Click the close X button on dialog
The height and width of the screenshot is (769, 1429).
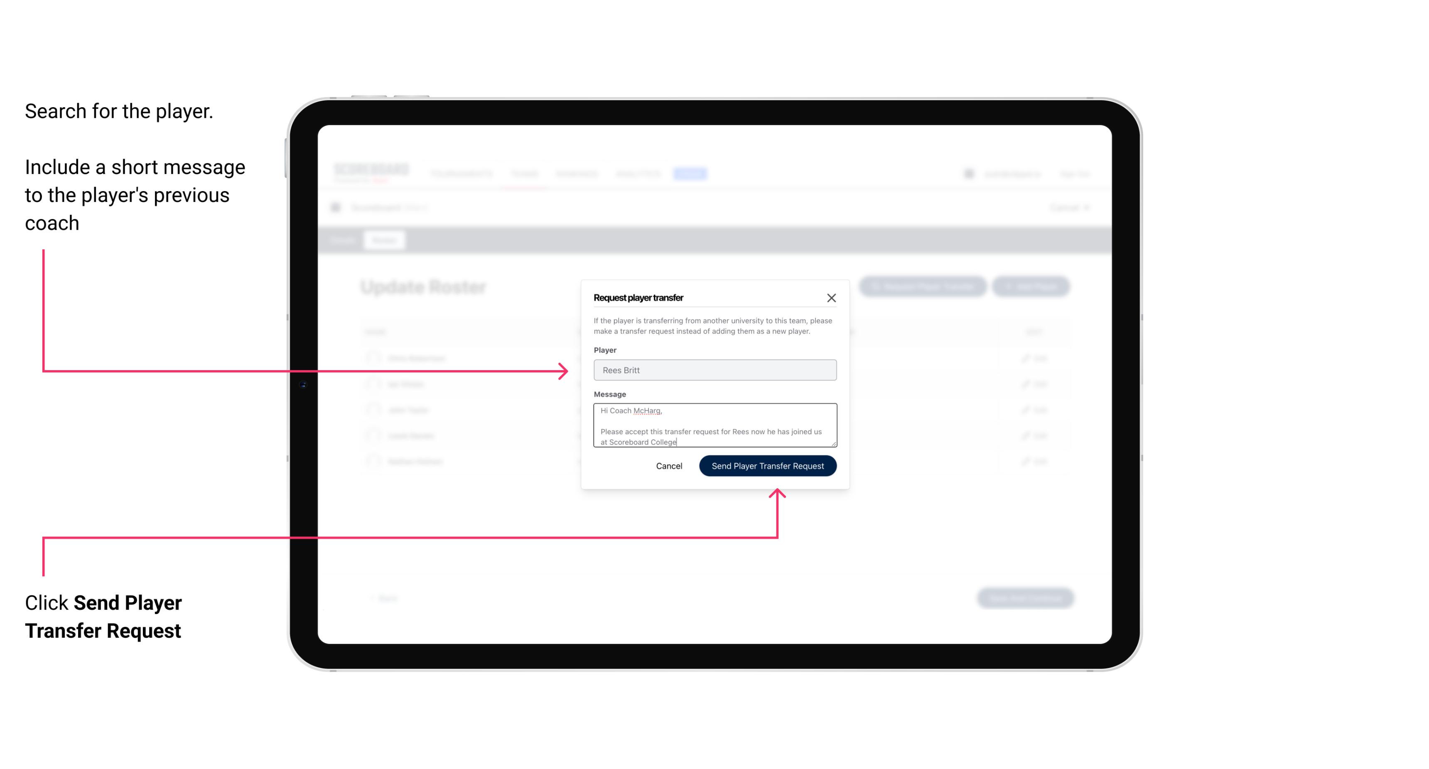832,297
